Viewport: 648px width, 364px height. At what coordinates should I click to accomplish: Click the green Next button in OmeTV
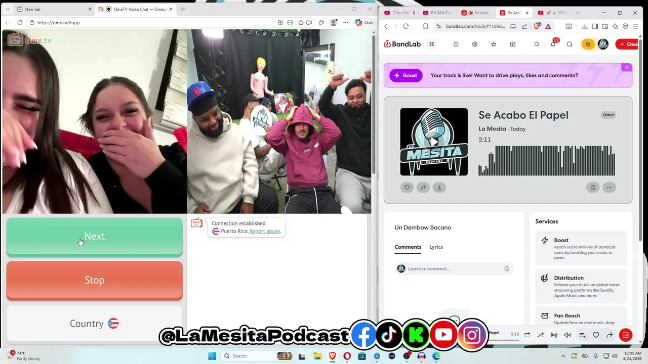click(94, 237)
